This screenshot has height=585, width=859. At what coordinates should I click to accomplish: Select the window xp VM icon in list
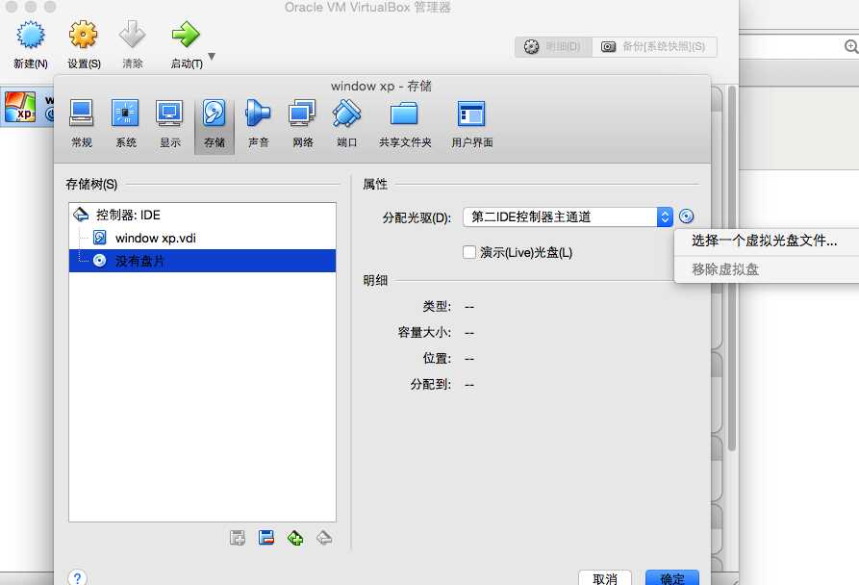pyautogui.click(x=20, y=107)
